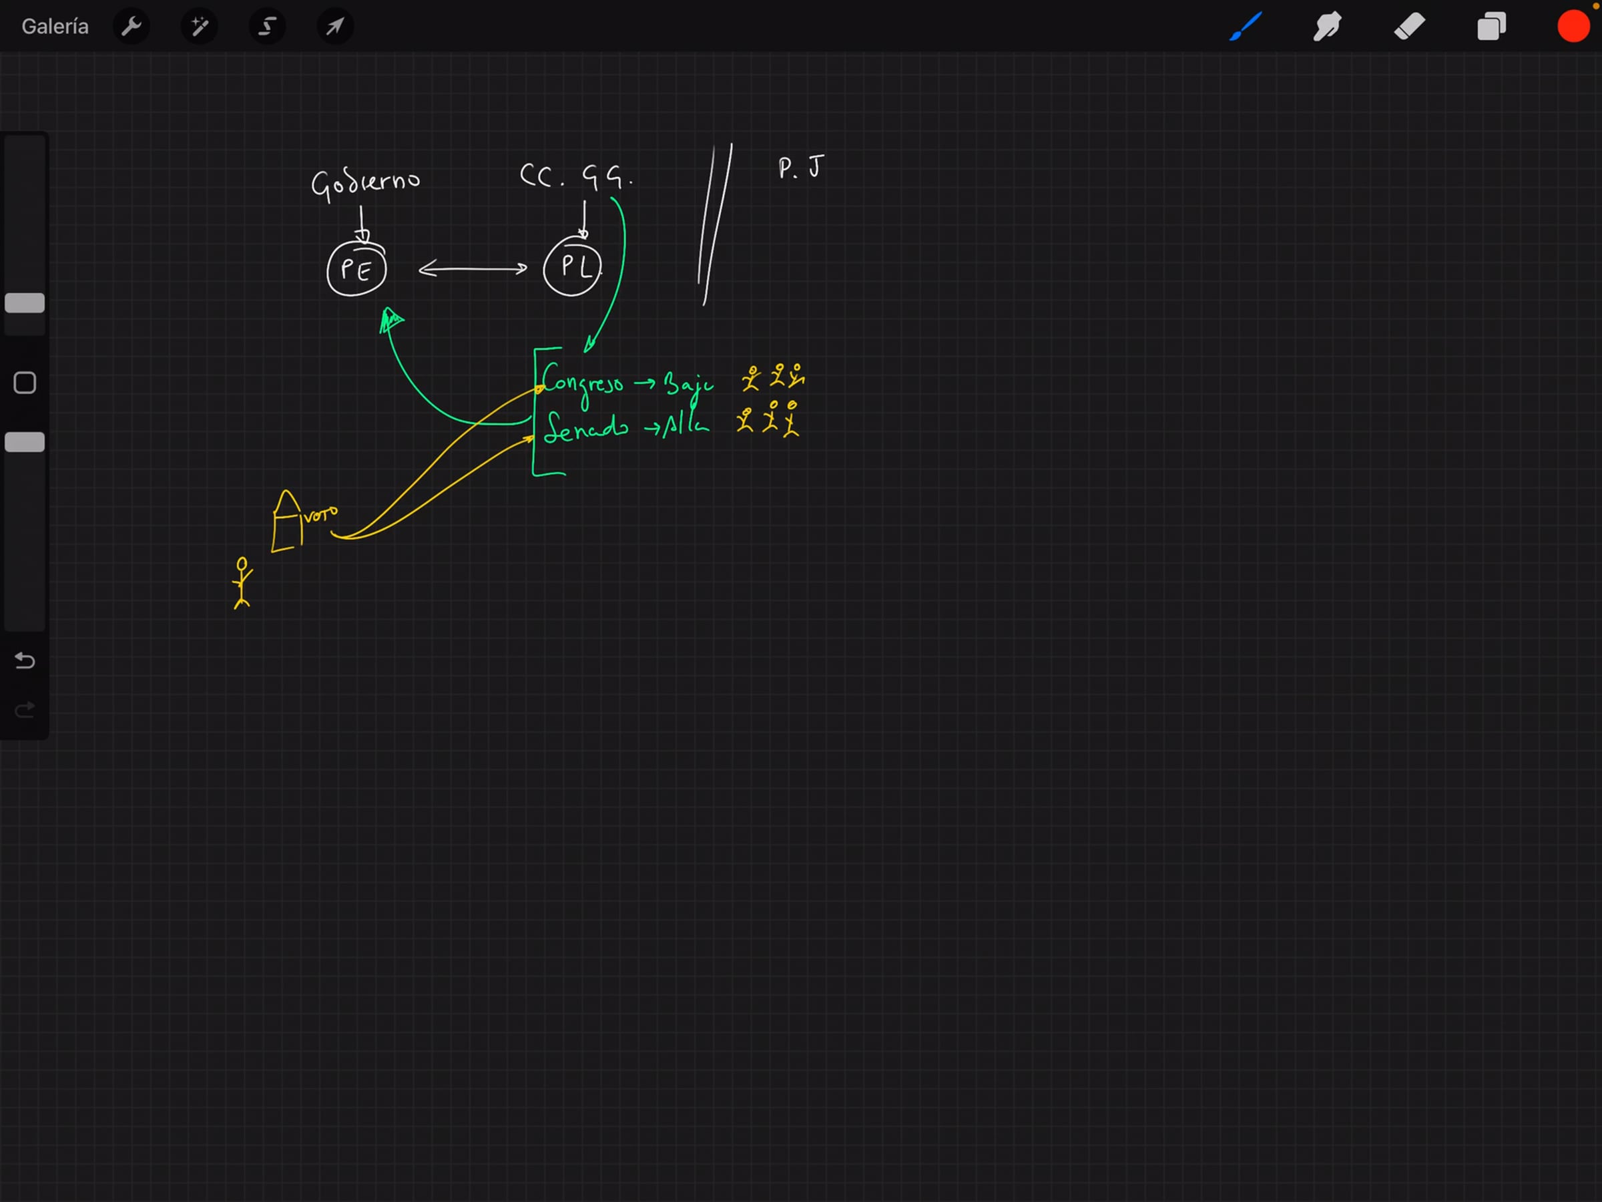This screenshot has height=1202, width=1602.
Task: Select the Smudge finger tool
Action: pos(1327,27)
